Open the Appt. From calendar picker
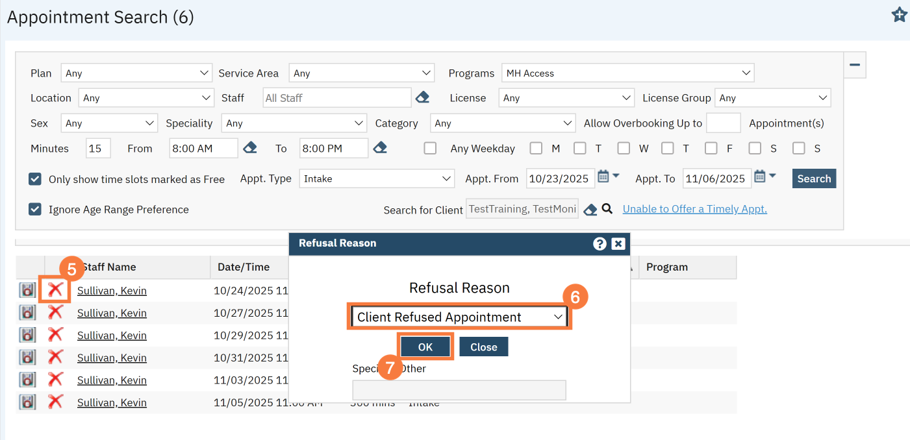Image resolution: width=910 pixels, height=440 pixels. [x=603, y=177]
